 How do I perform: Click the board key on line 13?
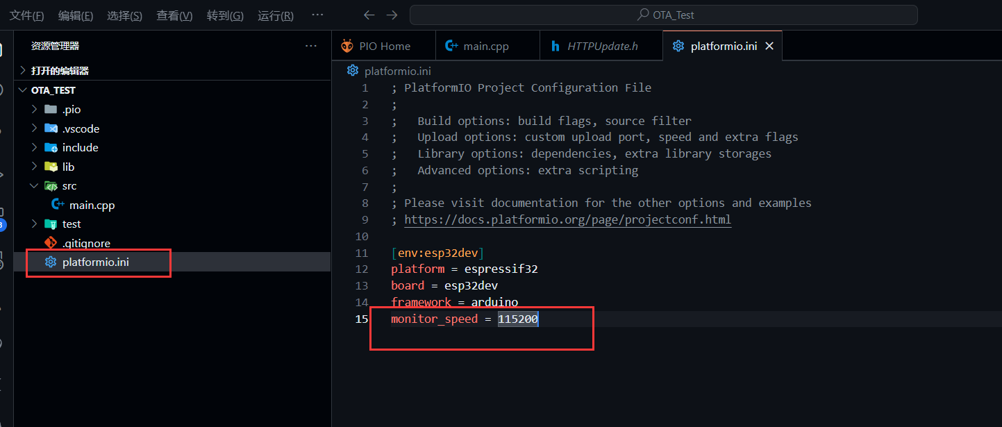(408, 286)
